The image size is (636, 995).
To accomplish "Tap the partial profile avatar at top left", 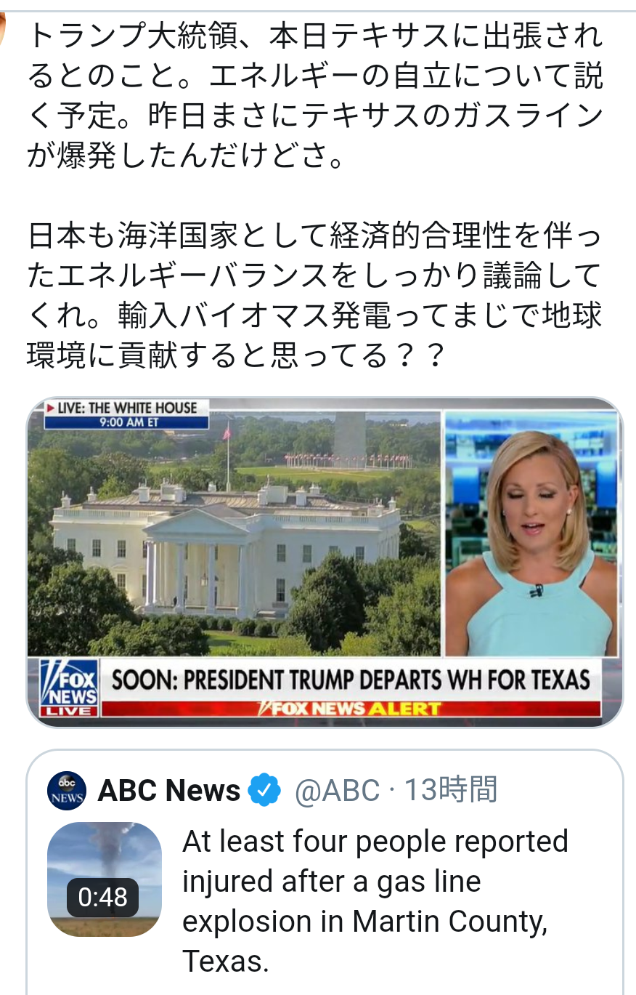I will (4, 29).
